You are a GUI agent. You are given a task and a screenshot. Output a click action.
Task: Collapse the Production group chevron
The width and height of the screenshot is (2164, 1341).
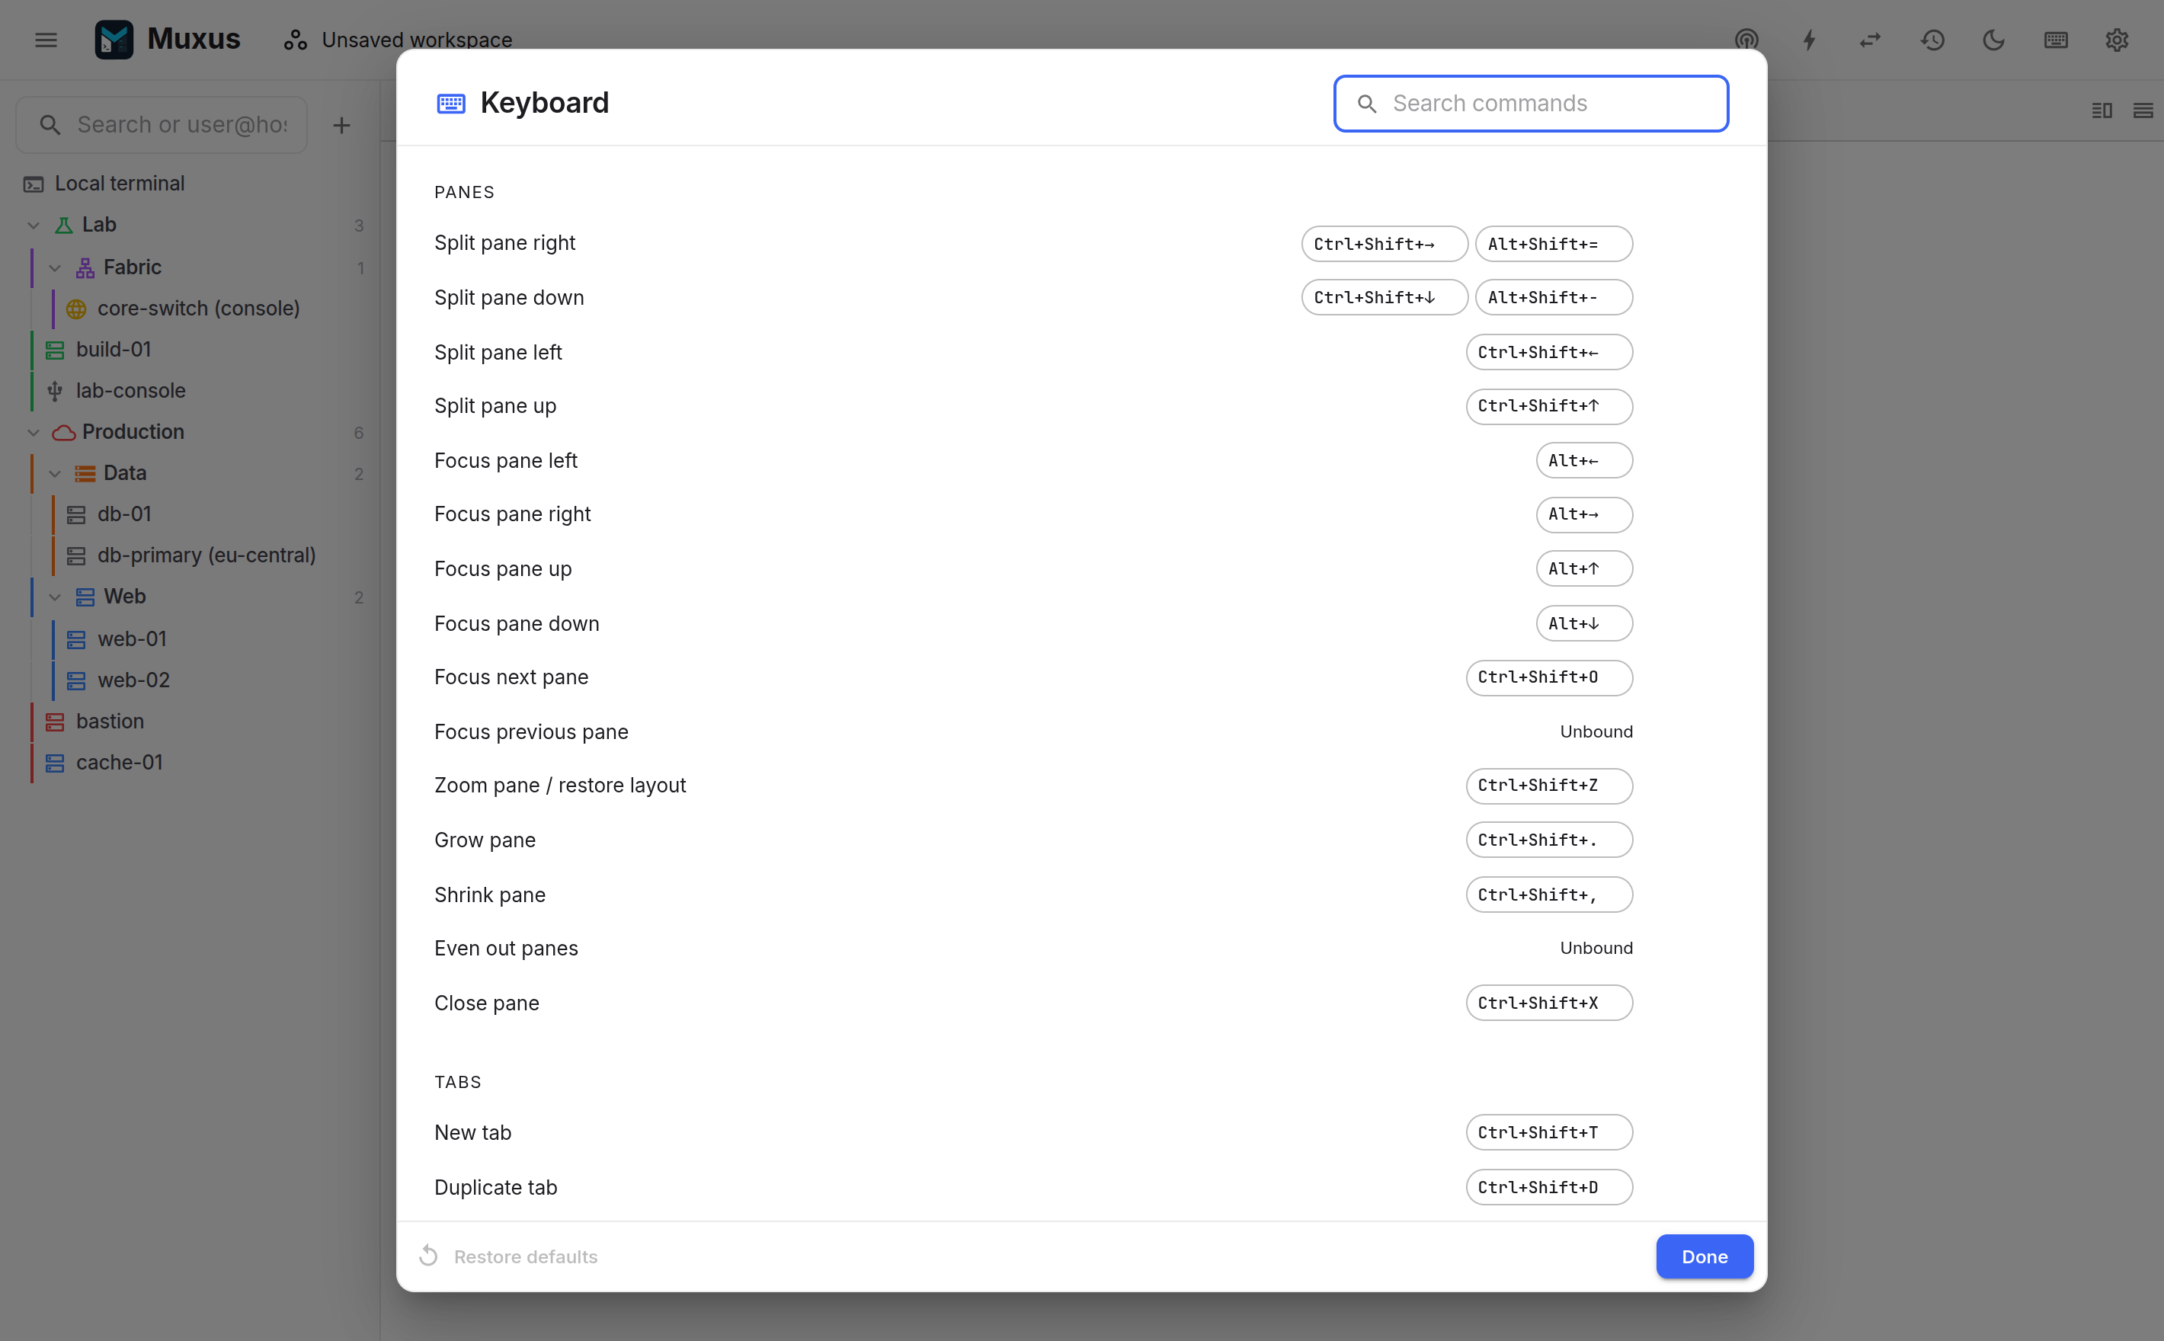34,432
